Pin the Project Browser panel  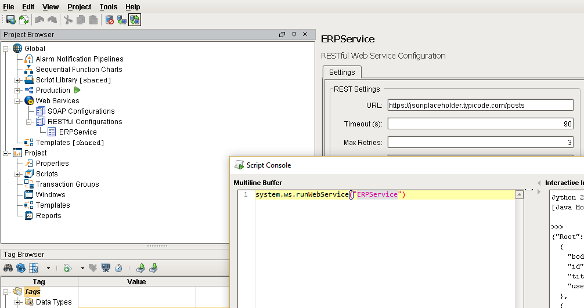coord(294,34)
